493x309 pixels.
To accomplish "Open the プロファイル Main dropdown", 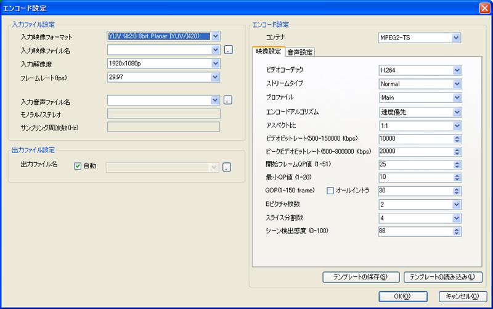I will coord(457,97).
